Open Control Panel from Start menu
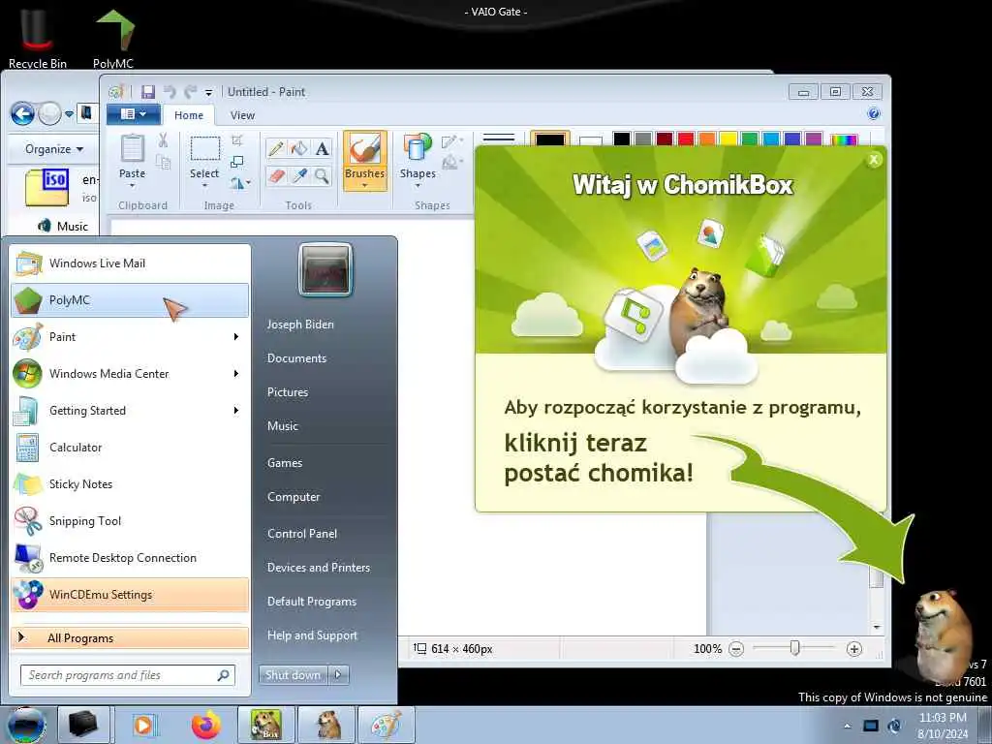The height and width of the screenshot is (744, 992). point(302,534)
